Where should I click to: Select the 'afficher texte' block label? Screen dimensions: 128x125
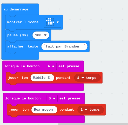coord(23,46)
